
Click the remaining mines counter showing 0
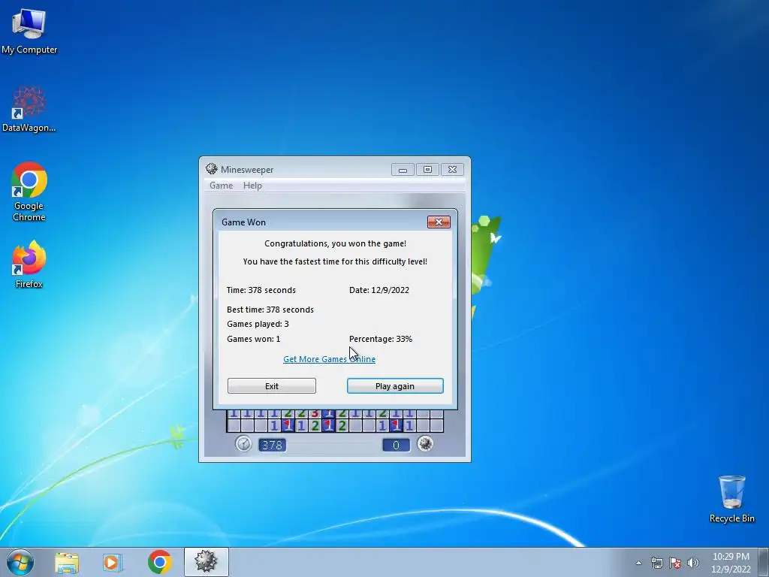pyautogui.click(x=396, y=445)
